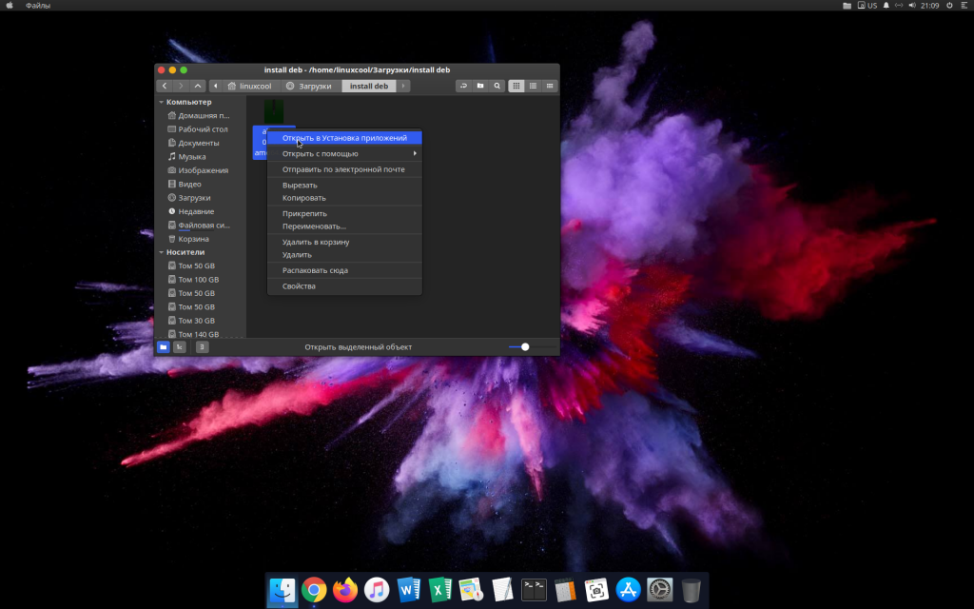Collapse the Носители sidebar section

[161, 252]
